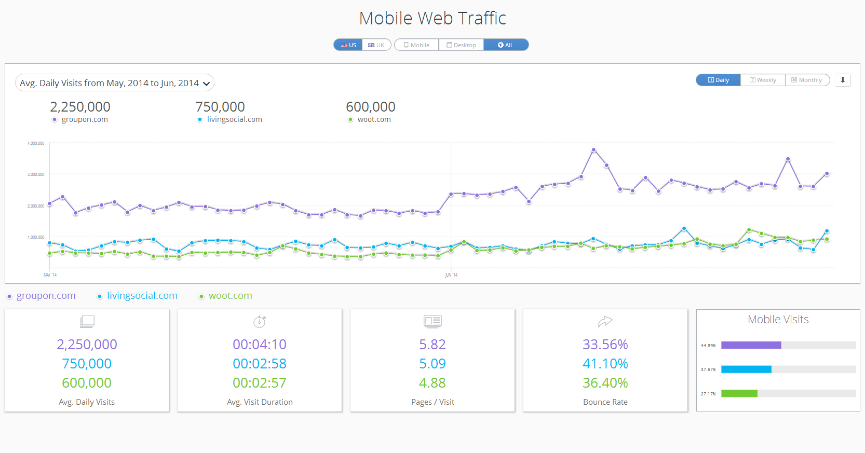The width and height of the screenshot is (865, 453).
Task: Click the US flag icon
Action: (344, 45)
